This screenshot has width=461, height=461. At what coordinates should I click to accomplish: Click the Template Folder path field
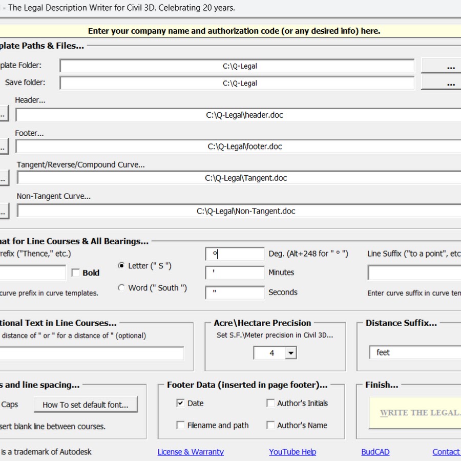tap(237, 66)
